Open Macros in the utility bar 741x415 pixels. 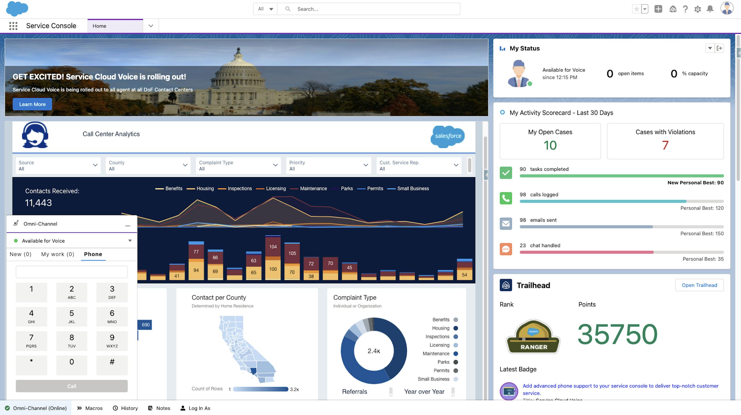pyautogui.click(x=90, y=408)
